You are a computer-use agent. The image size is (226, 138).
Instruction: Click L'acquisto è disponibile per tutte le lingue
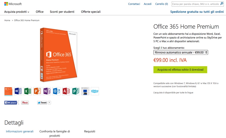[173, 93]
